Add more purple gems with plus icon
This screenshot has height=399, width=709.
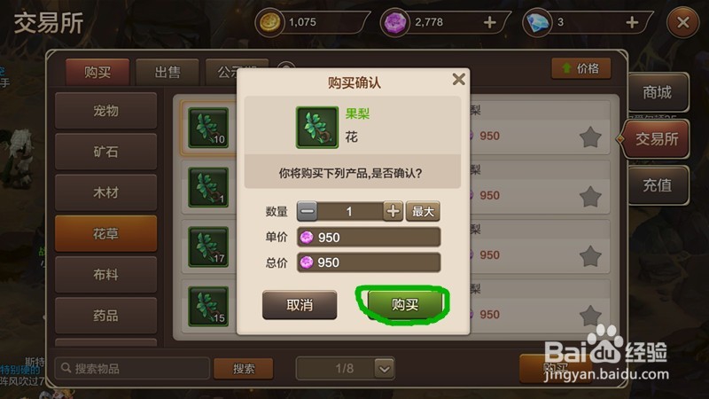tap(490, 22)
